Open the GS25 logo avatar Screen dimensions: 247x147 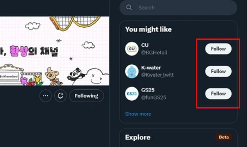132,93
